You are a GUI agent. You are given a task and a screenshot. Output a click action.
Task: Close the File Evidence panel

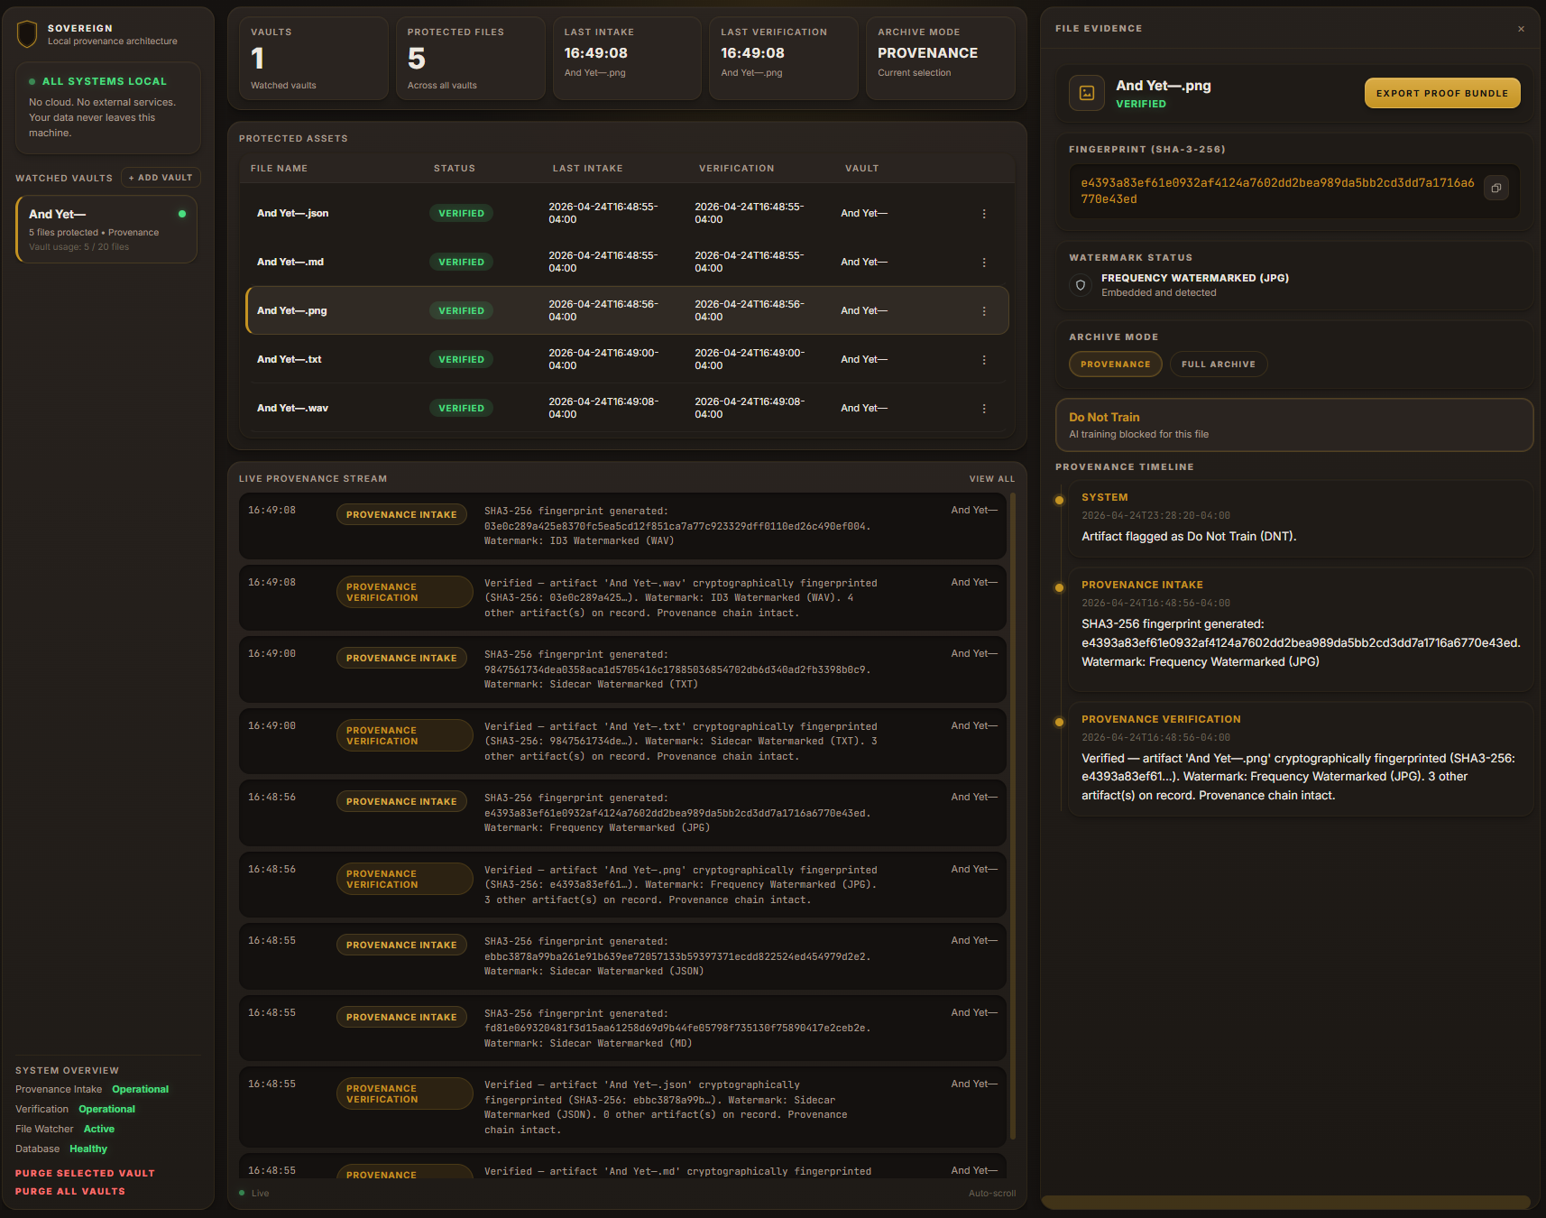[1521, 29]
